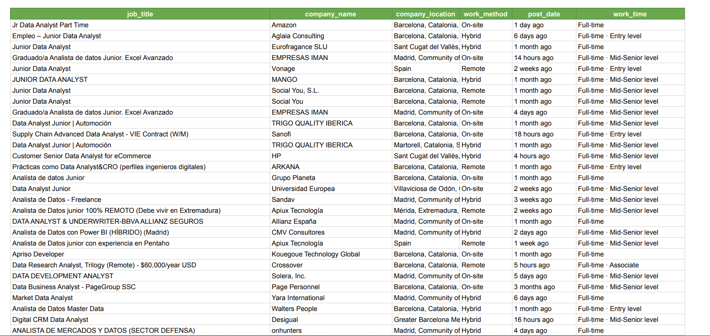Click the 'Universidad Europea' cell

point(331,189)
